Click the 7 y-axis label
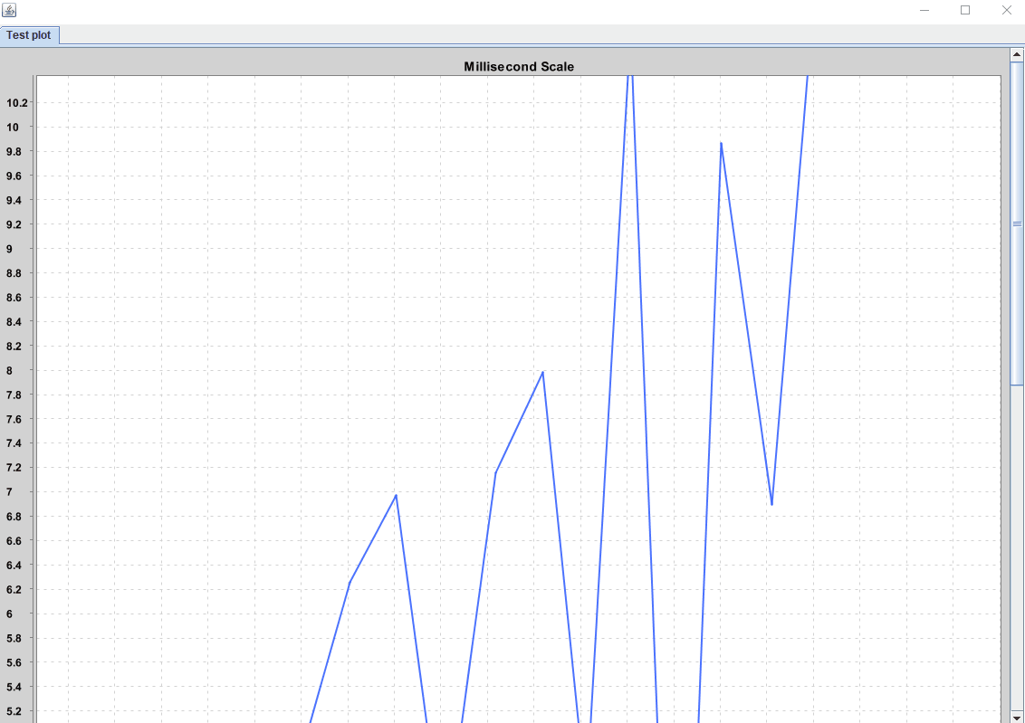This screenshot has width=1025, height=723. coord(9,491)
